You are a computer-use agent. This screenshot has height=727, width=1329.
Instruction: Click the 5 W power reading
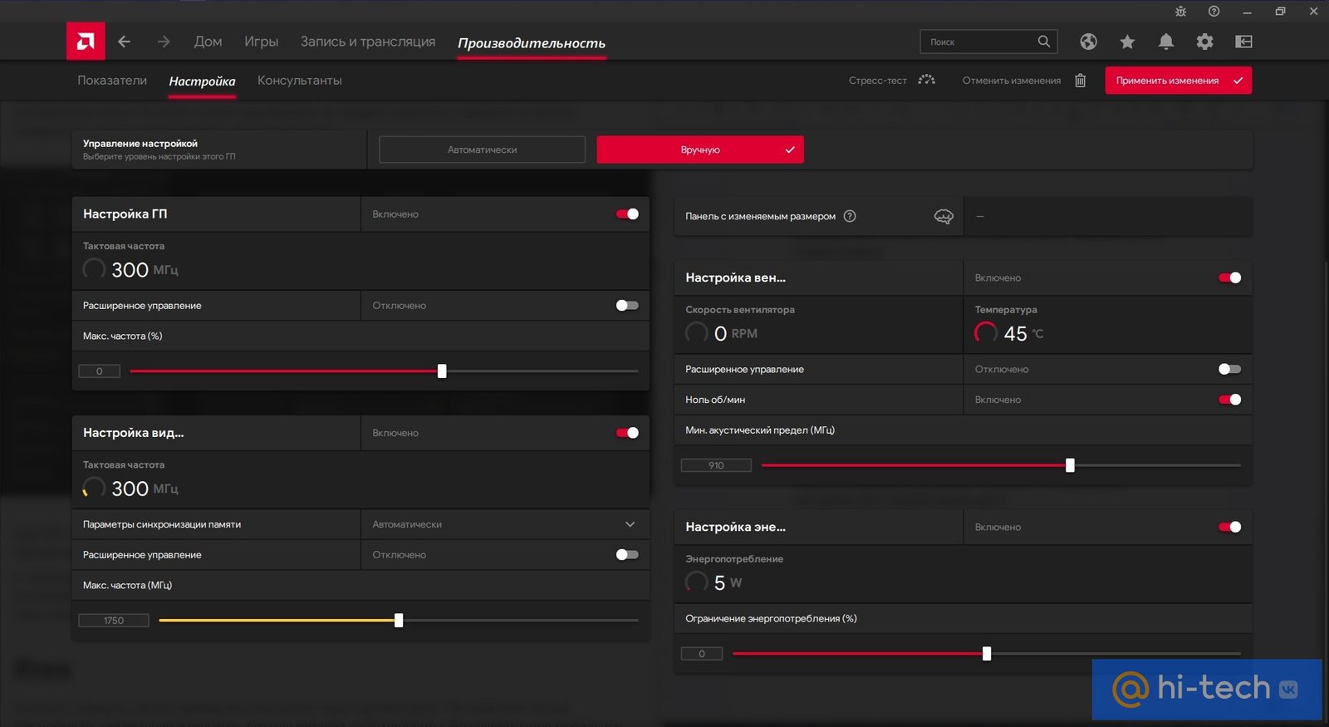click(x=728, y=582)
